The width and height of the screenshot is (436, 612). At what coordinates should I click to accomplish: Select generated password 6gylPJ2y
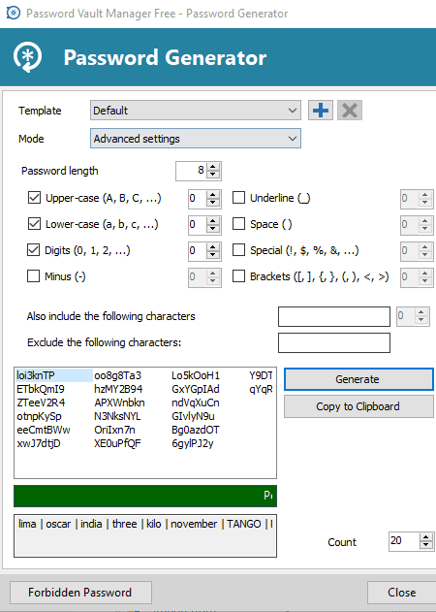(193, 444)
